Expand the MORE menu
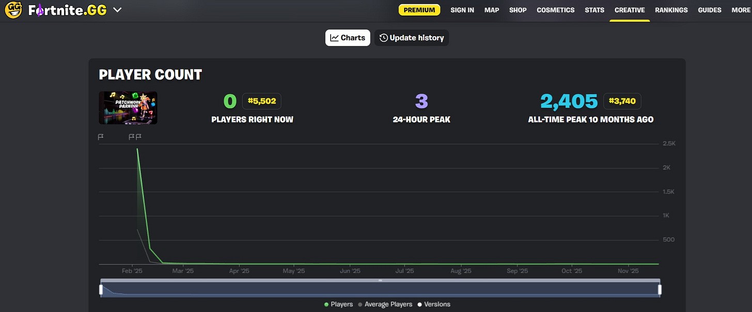 740,10
